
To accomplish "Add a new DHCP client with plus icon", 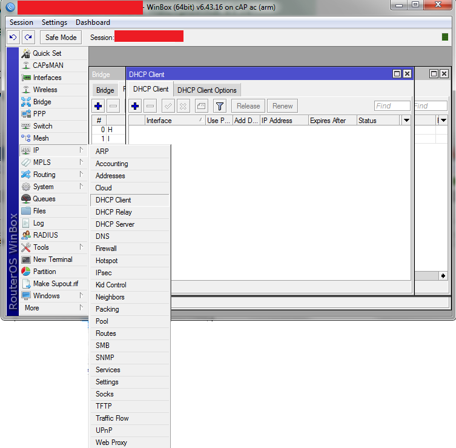I will [x=135, y=106].
